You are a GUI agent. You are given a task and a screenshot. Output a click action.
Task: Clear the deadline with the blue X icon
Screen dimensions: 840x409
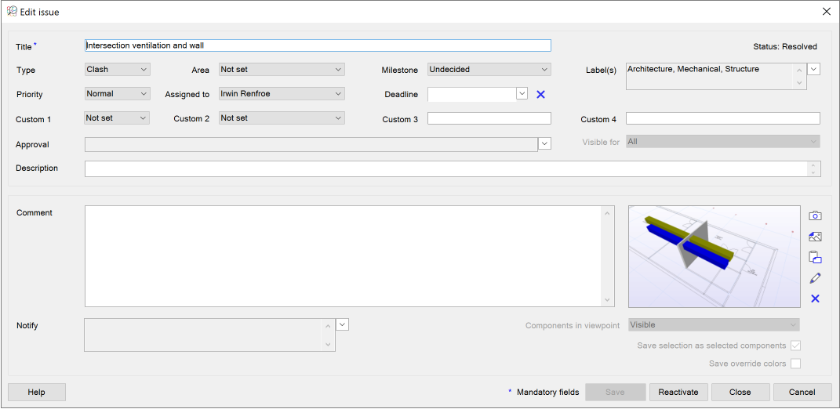pos(540,94)
